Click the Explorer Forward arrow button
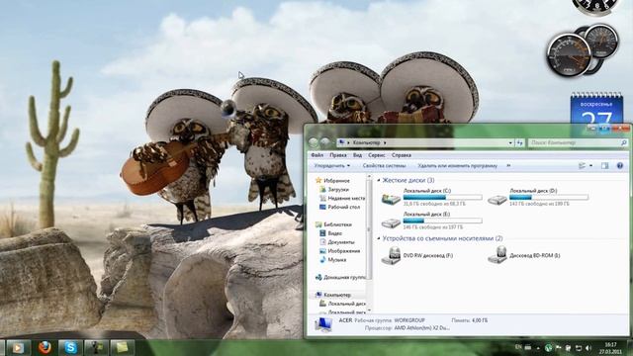This screenshot has width=633, height=356. coord(325,142)
